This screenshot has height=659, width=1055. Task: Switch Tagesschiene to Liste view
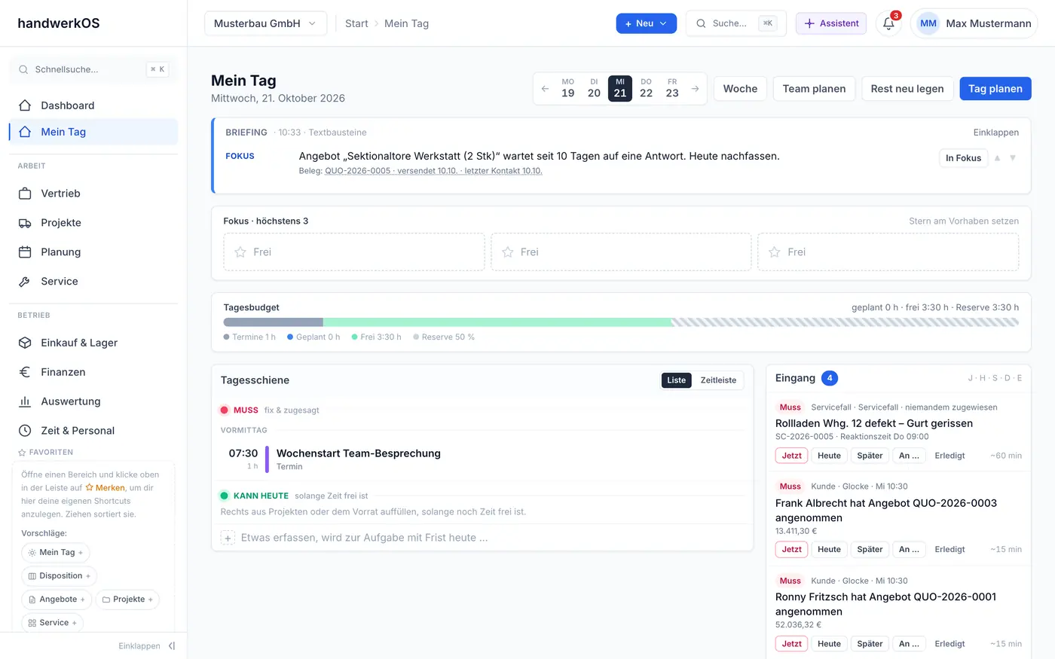(x=676, y=380)
